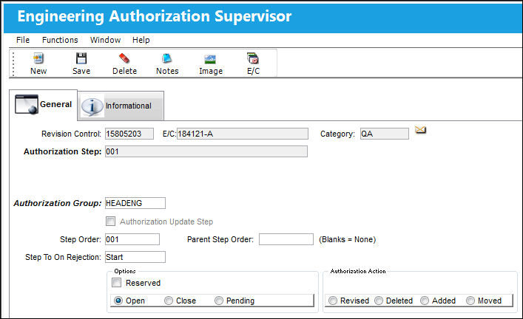Screen dimensions: 523x319
Task: Enable the Reserved checkbox
Action: pos(116,283)
